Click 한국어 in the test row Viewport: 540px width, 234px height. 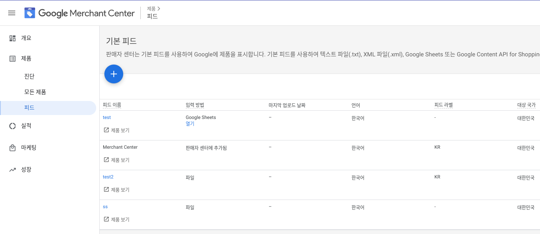tap(358, 118)
